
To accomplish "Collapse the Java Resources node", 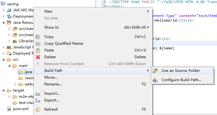I will (x=3, y=23).
